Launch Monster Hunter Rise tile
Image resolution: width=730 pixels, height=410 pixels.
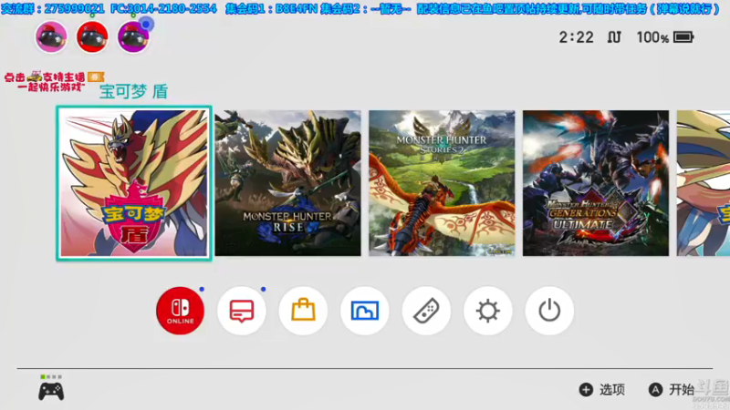[x=287, y=183]
